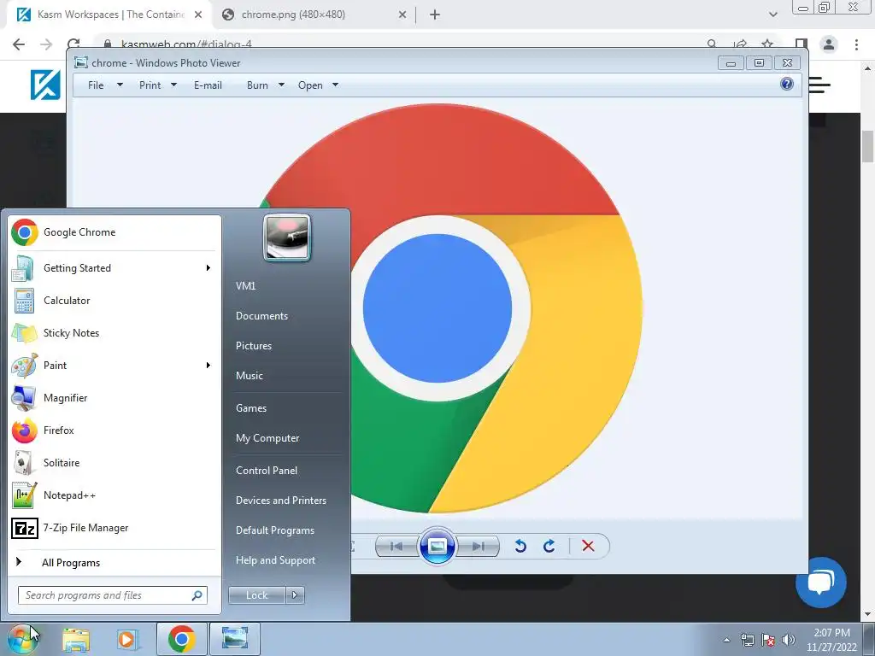
Task: Launch Notepad++ from the Start menu
Action: tap(115, 495)
